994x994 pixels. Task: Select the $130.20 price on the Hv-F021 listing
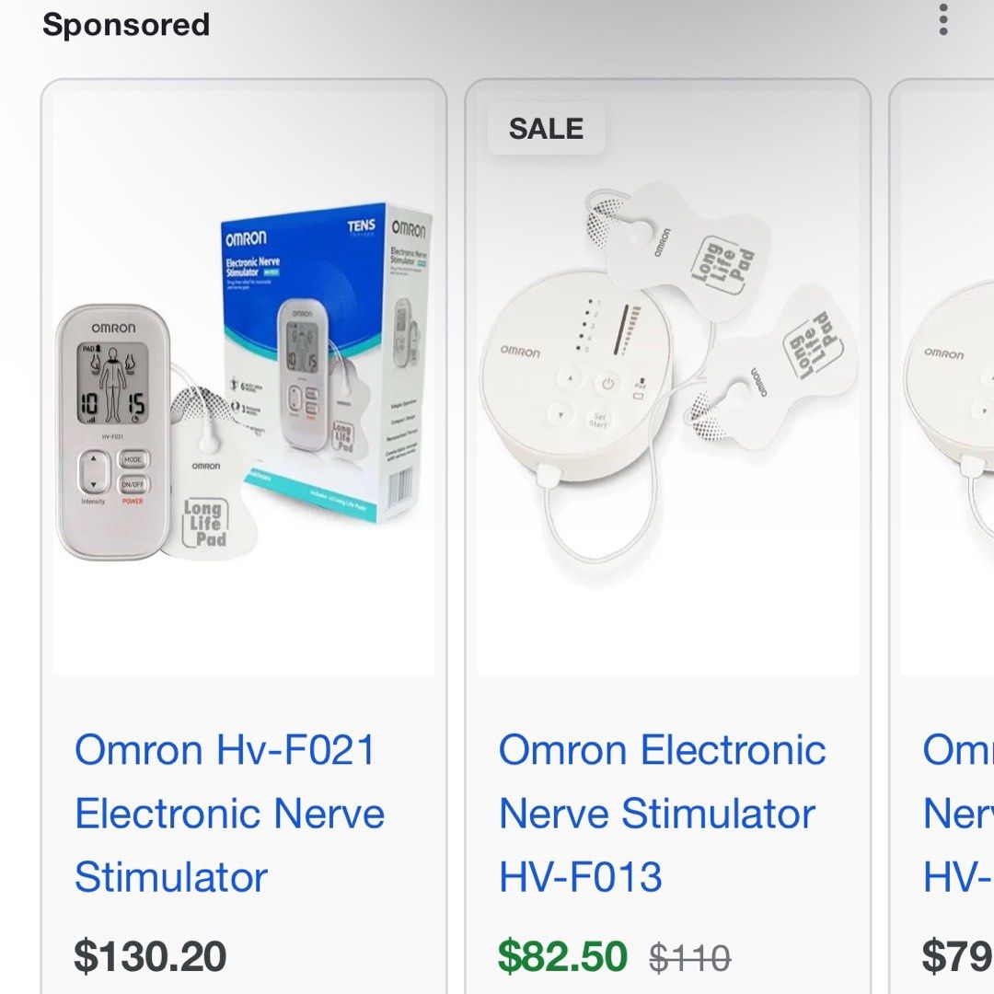[x=151, y=956]
